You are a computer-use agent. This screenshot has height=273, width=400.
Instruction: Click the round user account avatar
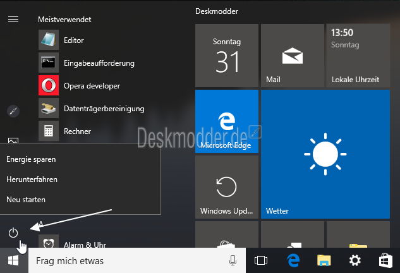[13, 111]
